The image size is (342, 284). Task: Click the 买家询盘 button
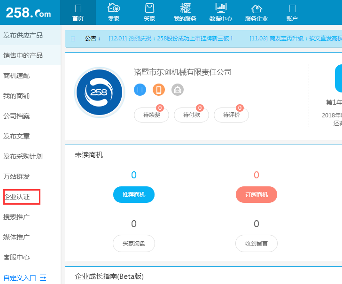click(x=134, y=243)
